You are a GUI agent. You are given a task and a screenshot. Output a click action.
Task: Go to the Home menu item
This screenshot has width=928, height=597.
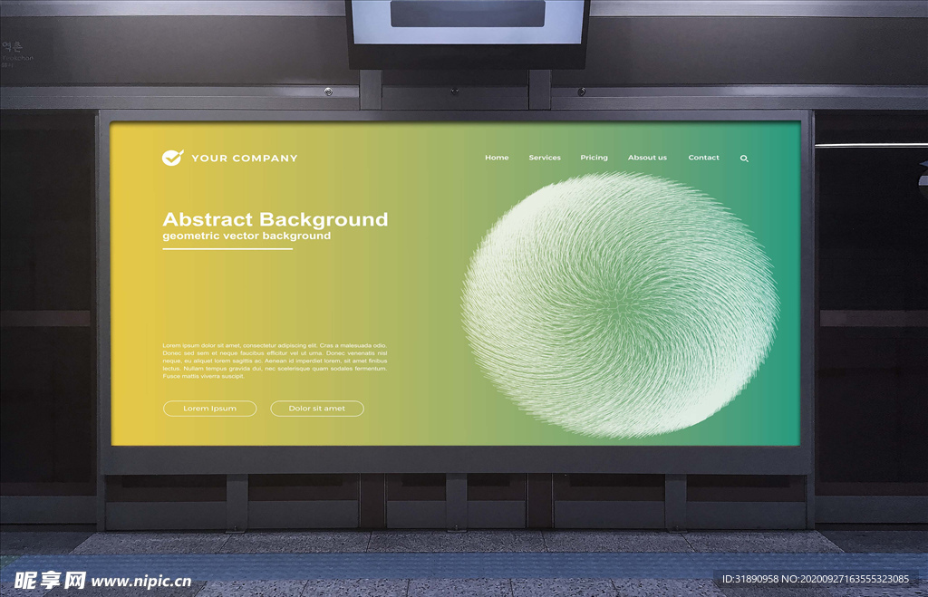click(x=497, y=158)
